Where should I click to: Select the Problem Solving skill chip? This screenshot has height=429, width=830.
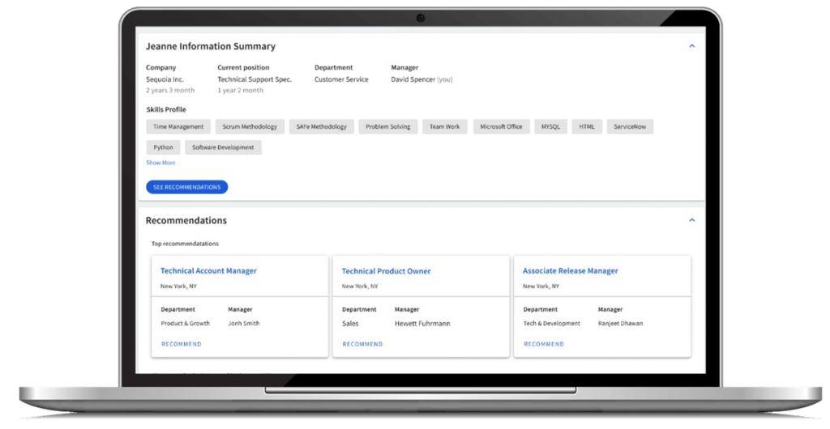click(x=388, y=127)
